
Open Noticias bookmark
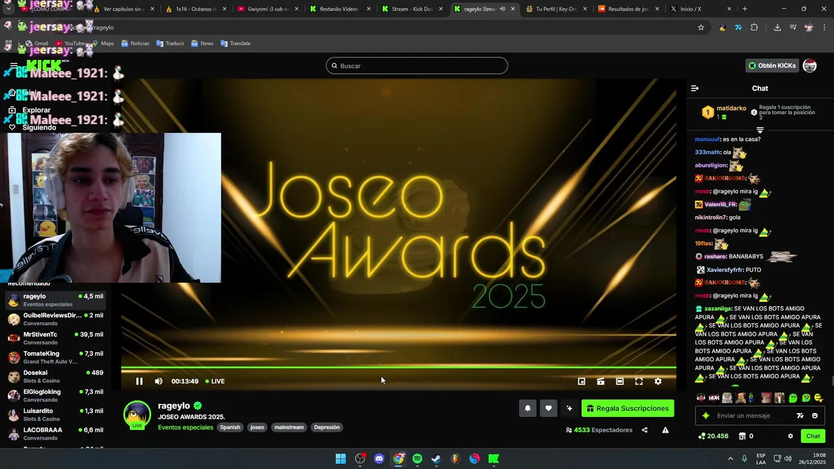click(x=135, y=44)
